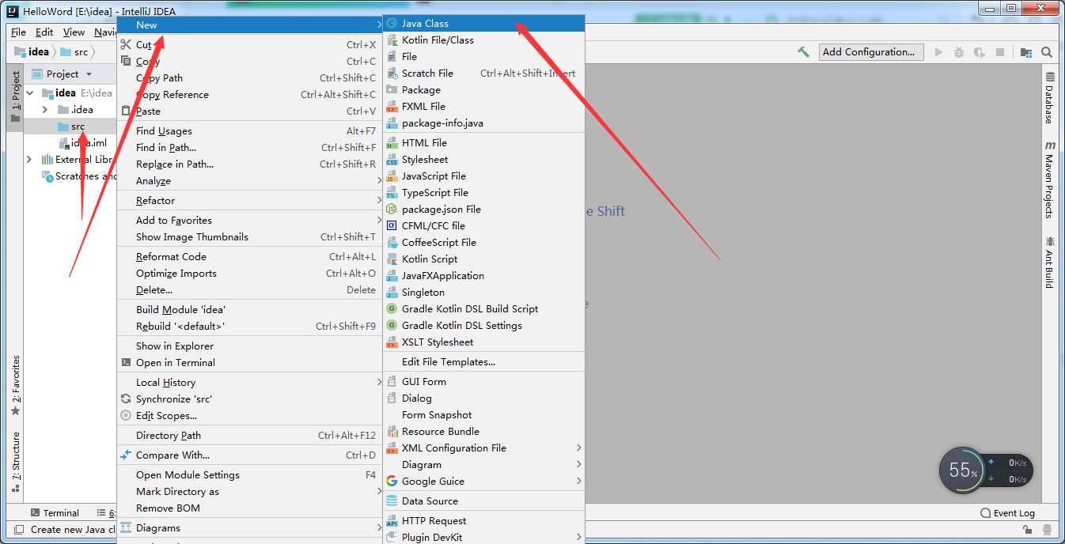Open Project Structure toolbar icon

pyautogui.click(x=1026, y=52)
